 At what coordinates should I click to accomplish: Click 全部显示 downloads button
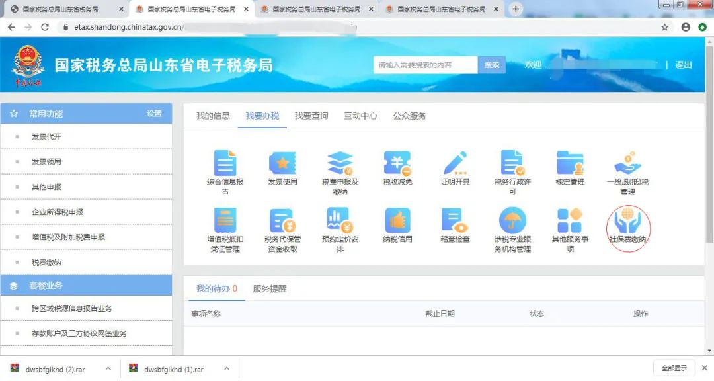(674, 368)
